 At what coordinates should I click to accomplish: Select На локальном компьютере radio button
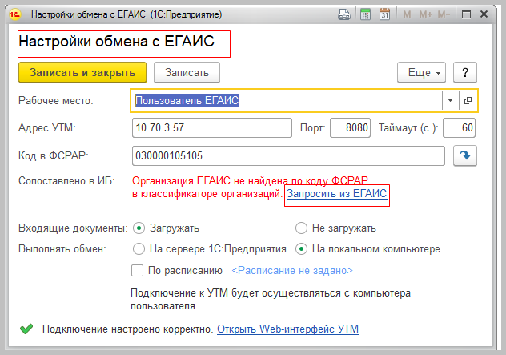coord(301,249)
